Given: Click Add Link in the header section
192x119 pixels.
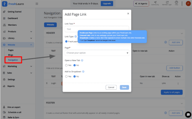Looking at the screenshot, I should click(x=176, y=42).
